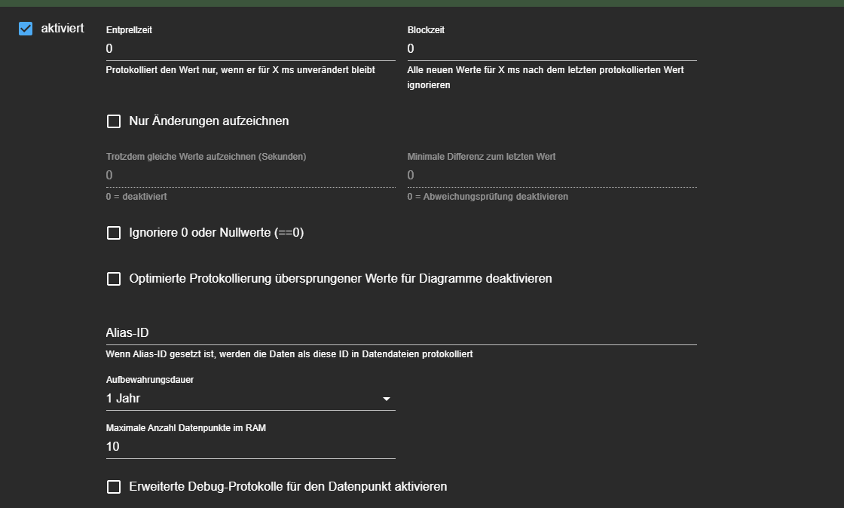Image resolution: width=844 pixels, height=508 pixels.
Task: Click the '1 Jahr' retention value
Action: point(124,399)
